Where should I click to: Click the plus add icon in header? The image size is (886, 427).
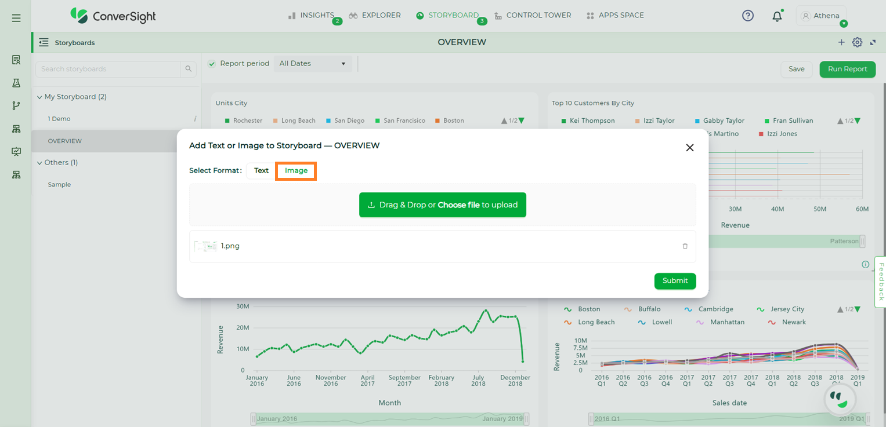pos(841,42)
